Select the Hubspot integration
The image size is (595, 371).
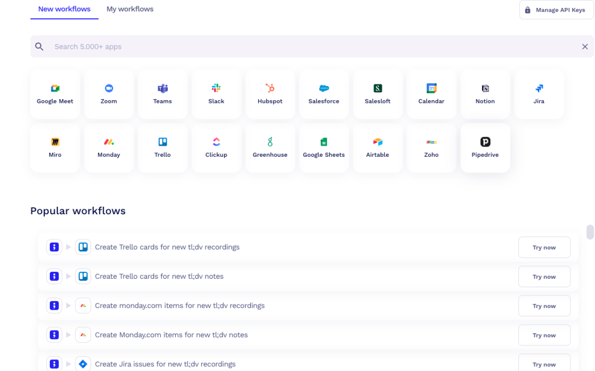pos(270,94)
